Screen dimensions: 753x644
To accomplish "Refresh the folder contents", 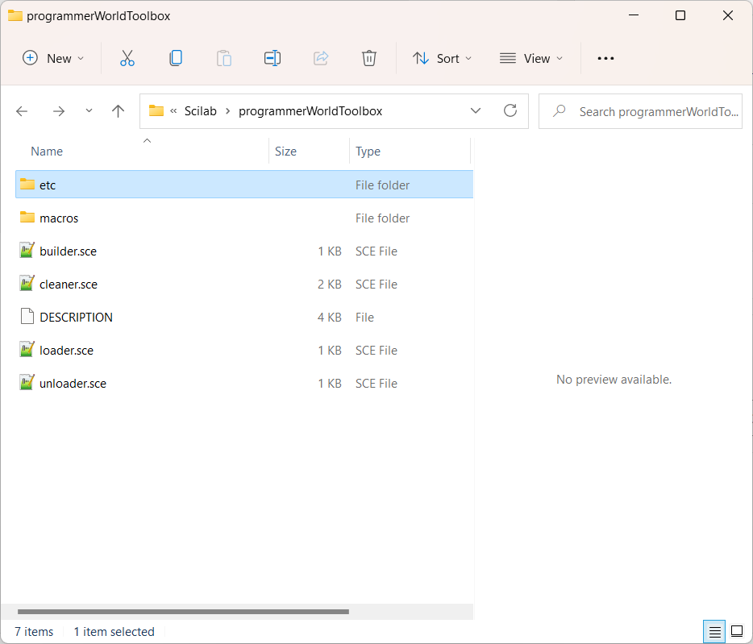I will (x=510, y=111).
